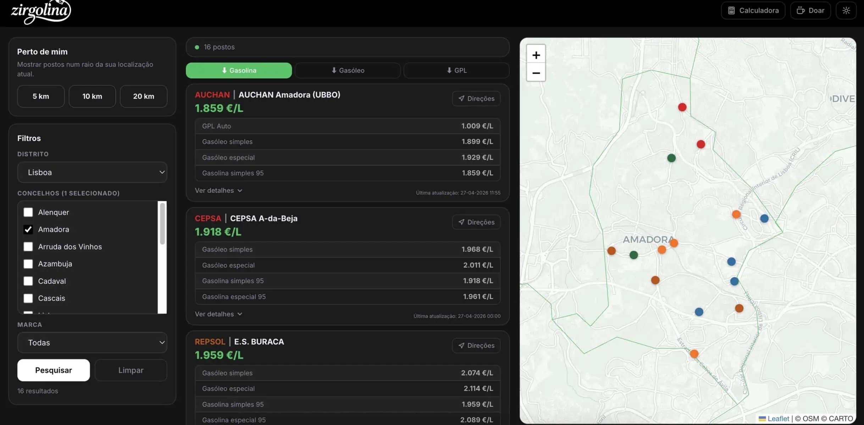This screenshot has height=425, width=864.
Task: Enable the Alenquer concelho checkbox
Action: click(x=28, y=212)
